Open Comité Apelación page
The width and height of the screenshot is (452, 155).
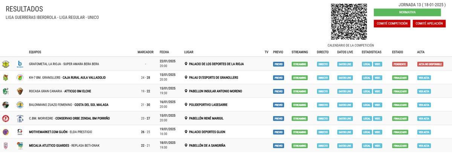(x=429, y=24)
